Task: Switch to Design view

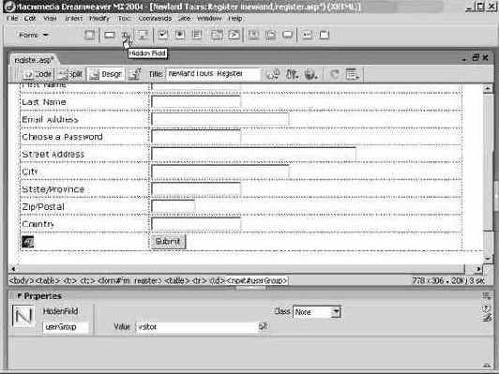Action: [x=106, y=74]
